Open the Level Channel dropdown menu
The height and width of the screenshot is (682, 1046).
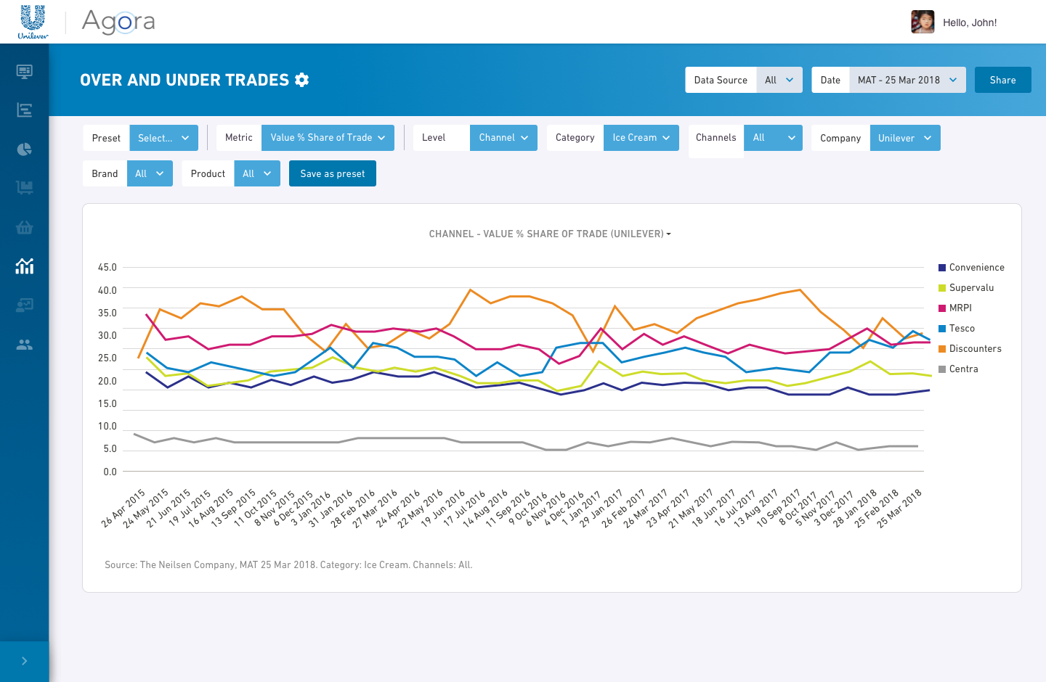[503, 138]
